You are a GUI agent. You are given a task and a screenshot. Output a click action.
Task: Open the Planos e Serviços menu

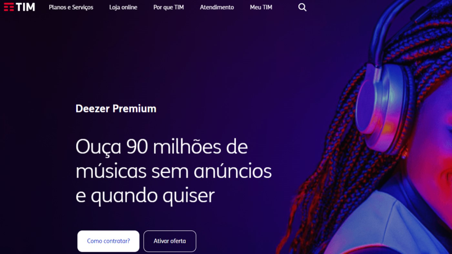(71, 7)
